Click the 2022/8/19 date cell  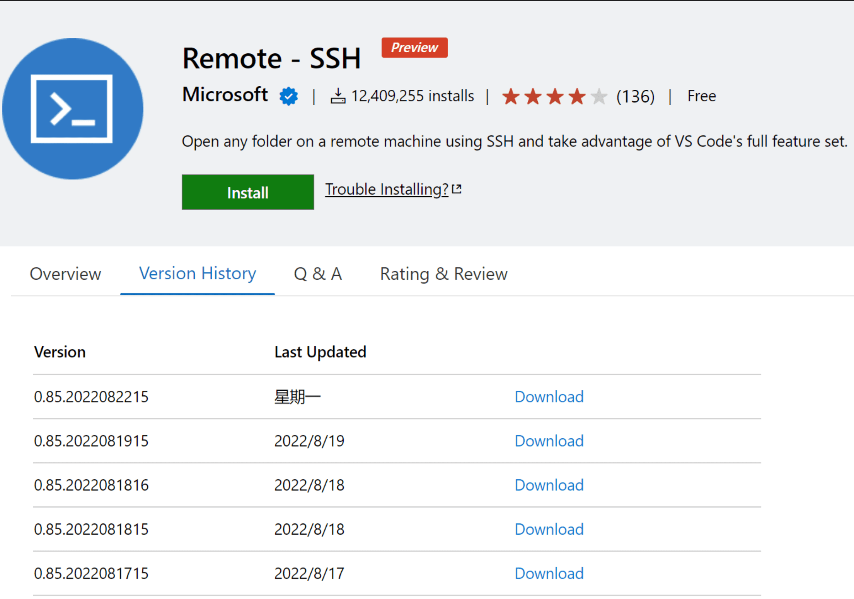click(309, 441)
